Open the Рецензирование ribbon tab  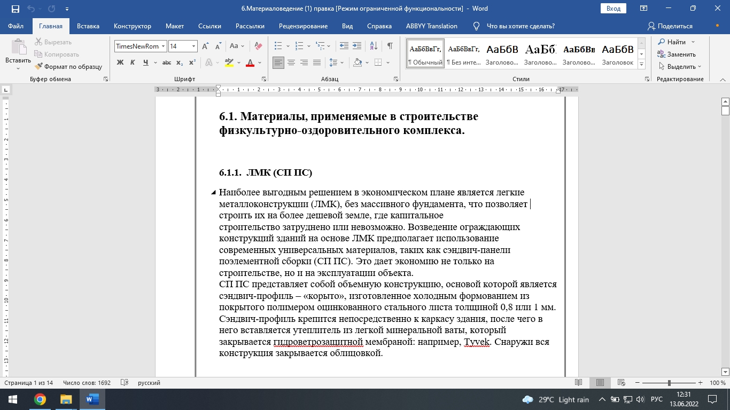tap(303, 26)
